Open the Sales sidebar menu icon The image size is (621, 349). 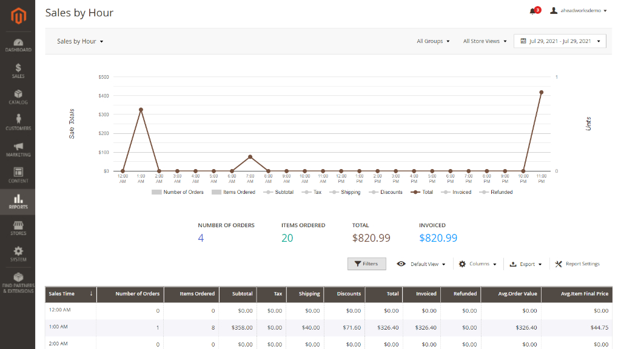[18, 68]
